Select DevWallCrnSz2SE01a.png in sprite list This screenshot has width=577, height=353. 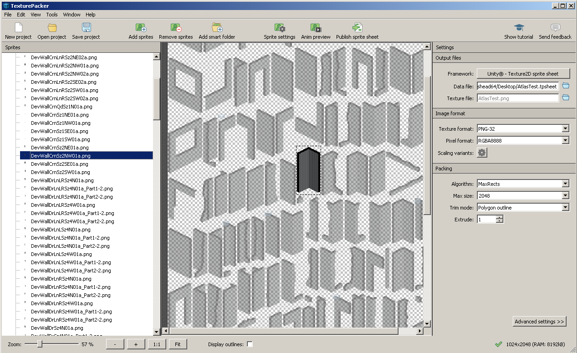59,164
